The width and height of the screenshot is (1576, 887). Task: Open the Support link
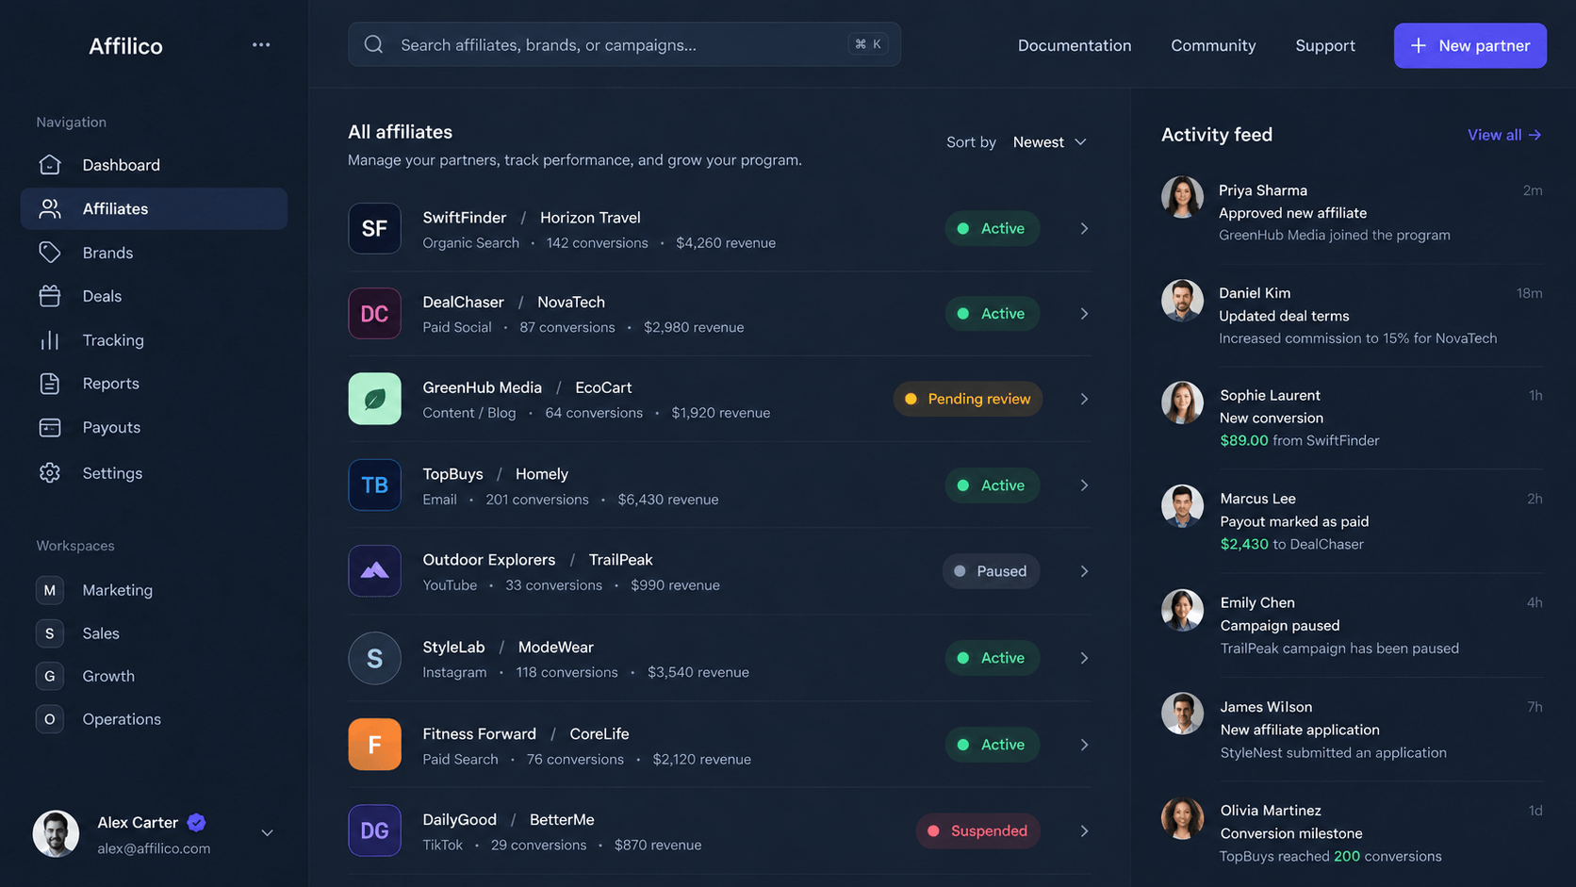pyautogui.click(x=1325, y=45)
